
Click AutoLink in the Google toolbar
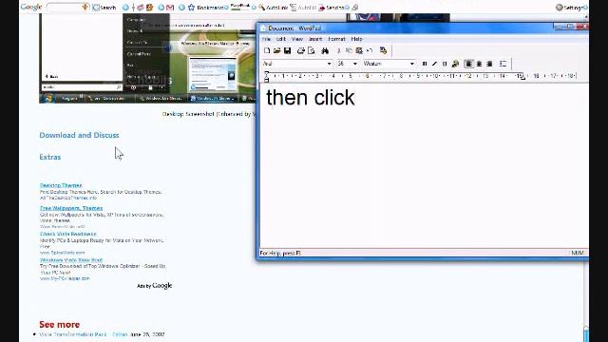point(274,8)
